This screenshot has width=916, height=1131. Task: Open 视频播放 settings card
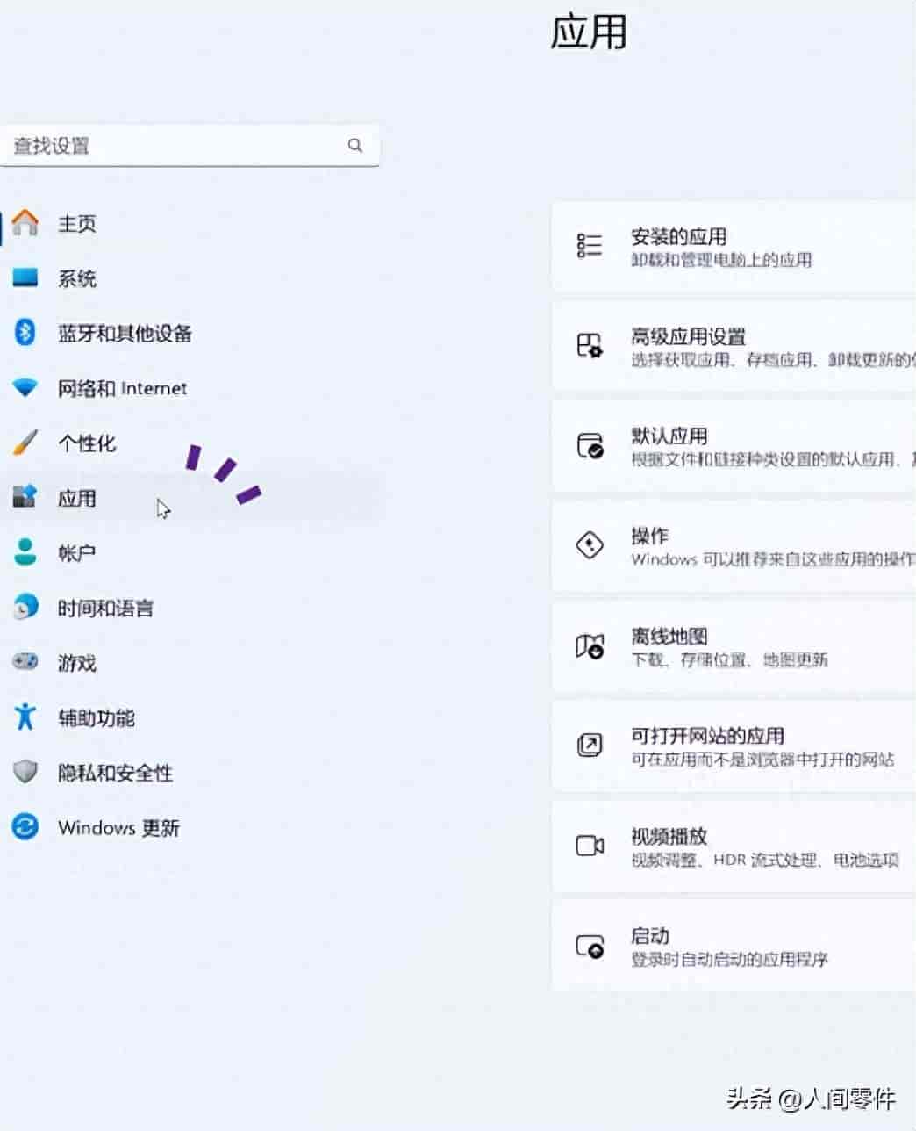point(734,846)
